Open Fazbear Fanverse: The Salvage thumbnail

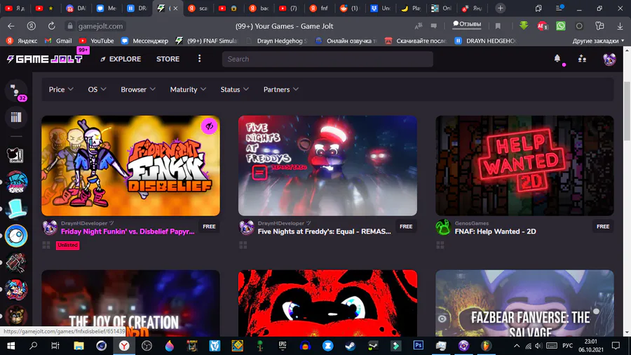point(524,303)
